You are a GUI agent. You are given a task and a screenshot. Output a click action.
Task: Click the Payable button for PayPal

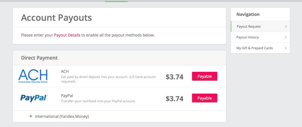205,98
